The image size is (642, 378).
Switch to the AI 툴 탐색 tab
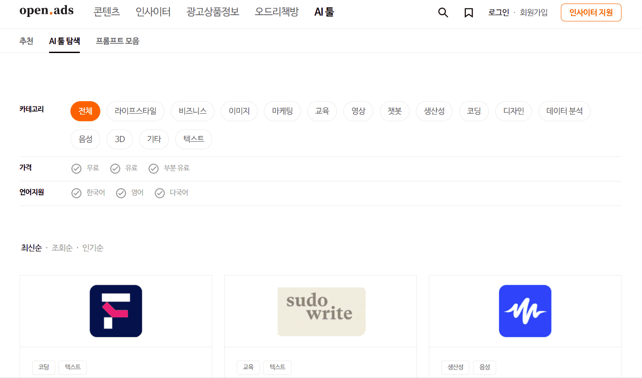(64, 41)
